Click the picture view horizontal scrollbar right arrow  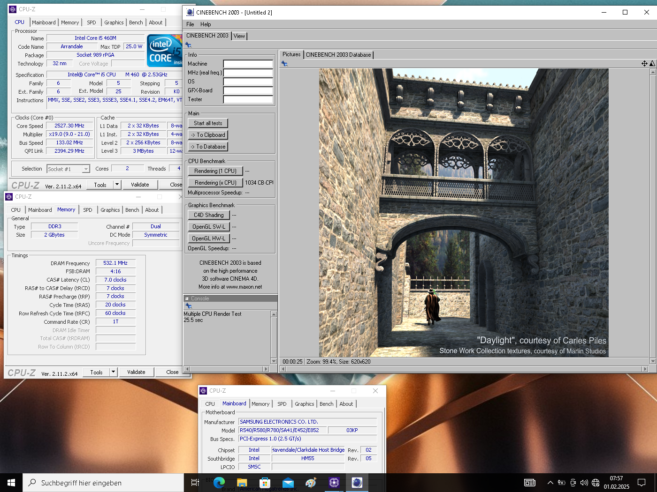tap(645, 369)
